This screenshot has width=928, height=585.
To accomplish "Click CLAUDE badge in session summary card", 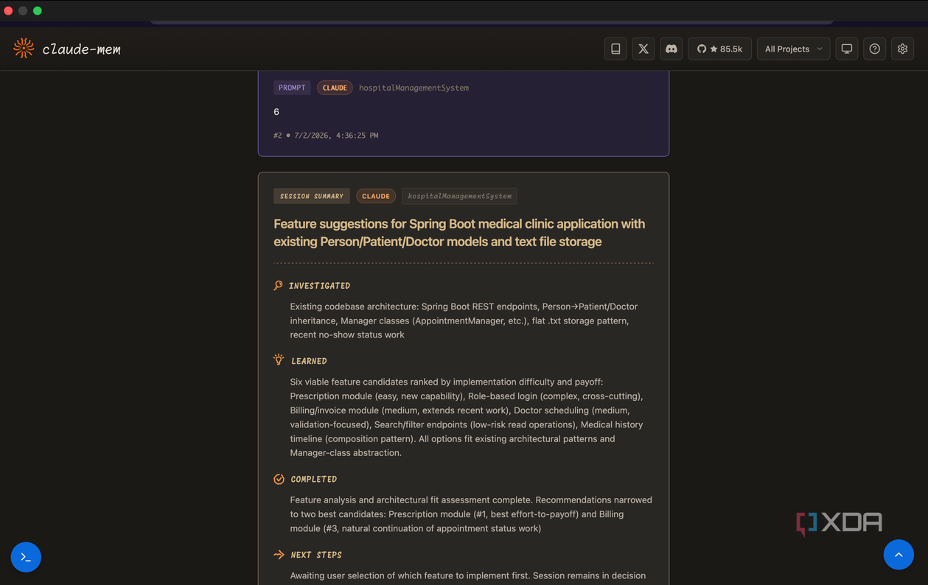I will click(x=376, y=196).
